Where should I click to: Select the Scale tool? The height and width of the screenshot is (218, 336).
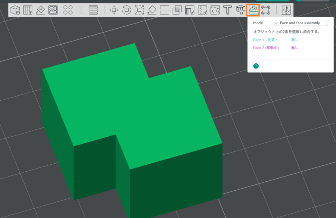[139, 10]
